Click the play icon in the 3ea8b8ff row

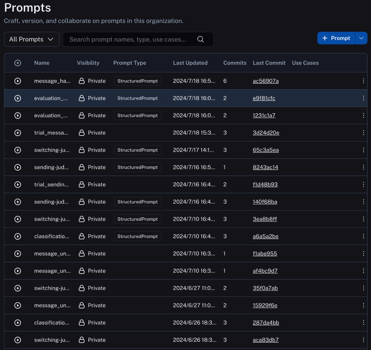pos(18,219)
